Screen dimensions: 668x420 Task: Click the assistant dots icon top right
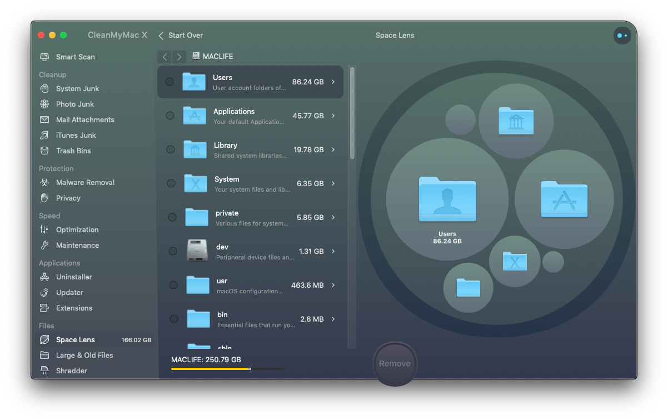[622, 36]
